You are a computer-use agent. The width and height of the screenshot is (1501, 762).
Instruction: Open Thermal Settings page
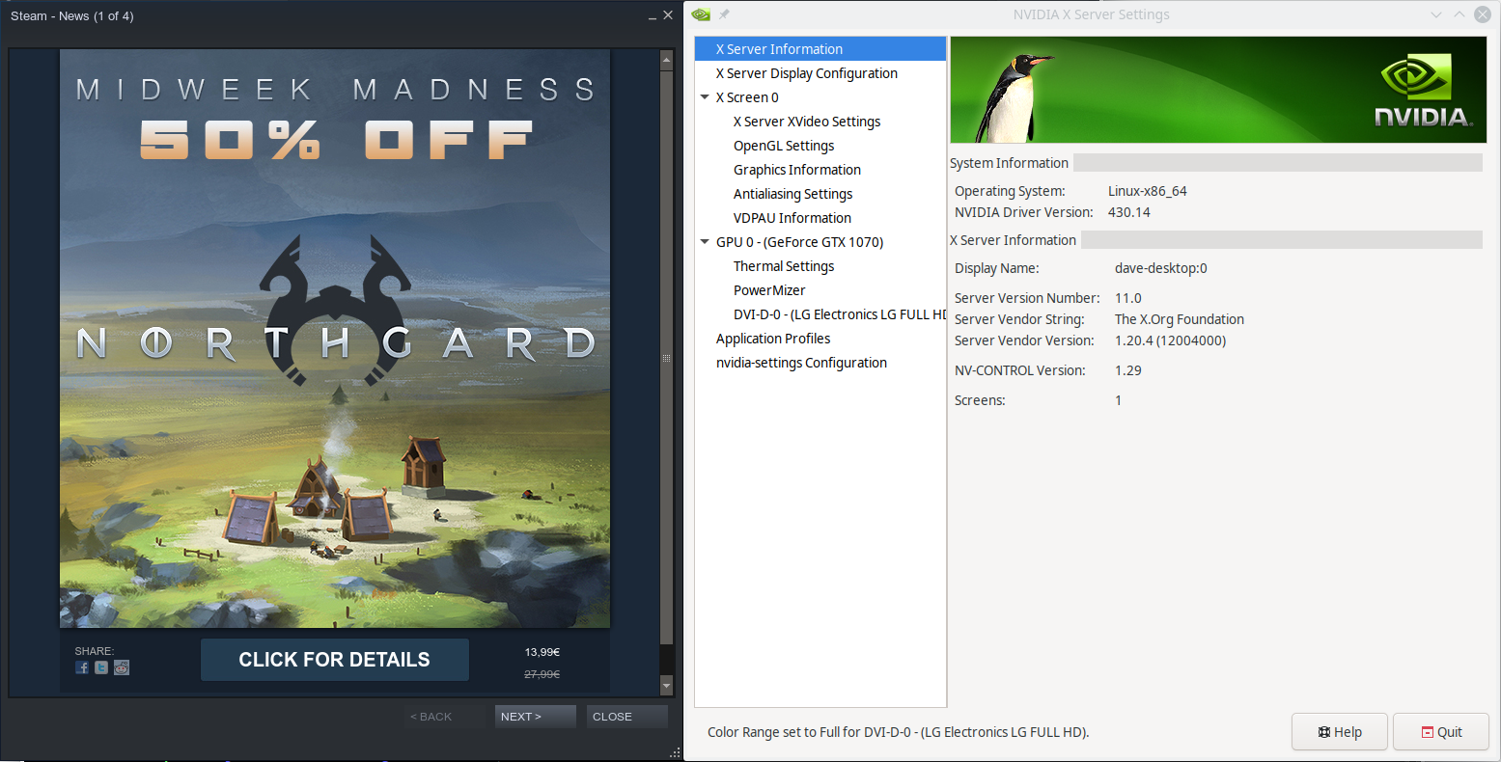[784, 266]
